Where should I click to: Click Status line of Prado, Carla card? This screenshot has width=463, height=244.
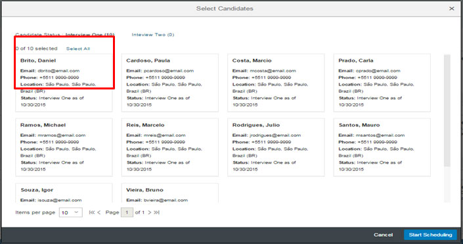point(370,101)
